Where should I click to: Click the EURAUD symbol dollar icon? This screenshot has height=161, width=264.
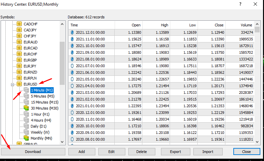(x=19, y=42)
